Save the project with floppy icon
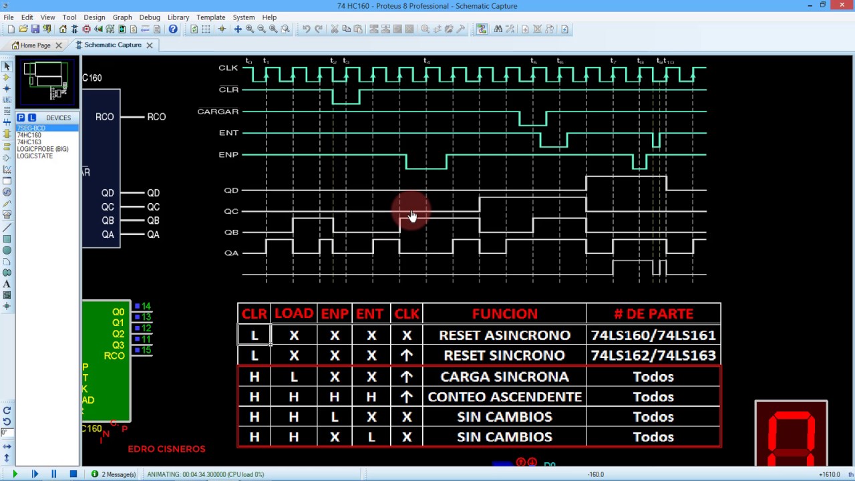The height and width of the screenshot is (481, 855). click(x=35, y=29)
